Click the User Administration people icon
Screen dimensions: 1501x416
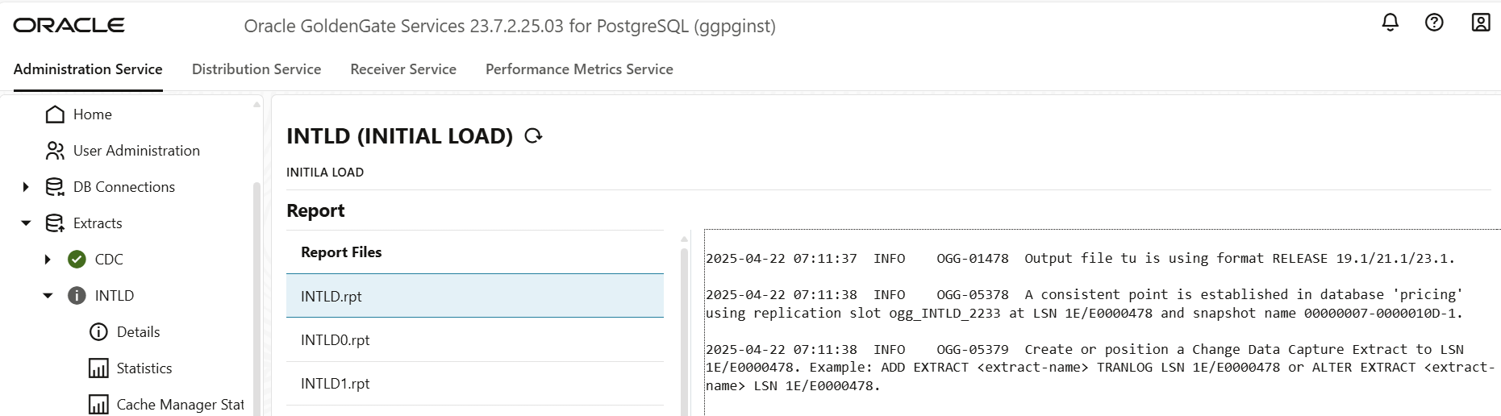pos(55,151)
